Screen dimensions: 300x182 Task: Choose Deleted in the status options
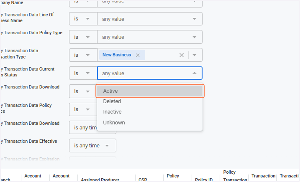pos(150,101)
